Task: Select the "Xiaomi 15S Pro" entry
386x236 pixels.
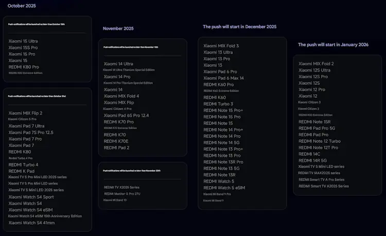Action: [x=23, y=47]
